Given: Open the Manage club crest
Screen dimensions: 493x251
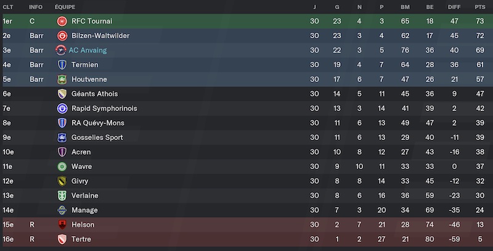Looking at the screenshot, I should (62, 210).
